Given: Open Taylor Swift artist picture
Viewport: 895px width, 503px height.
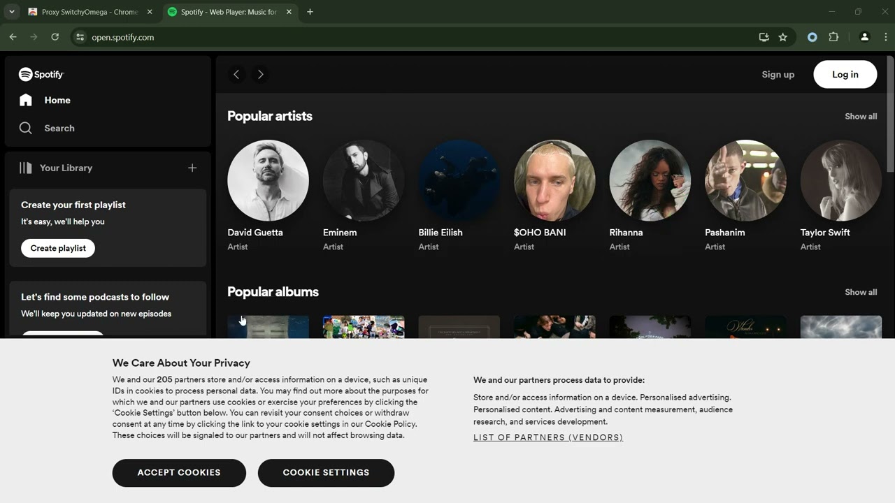Looking at the screenshot, I should (x=841, y=180).
